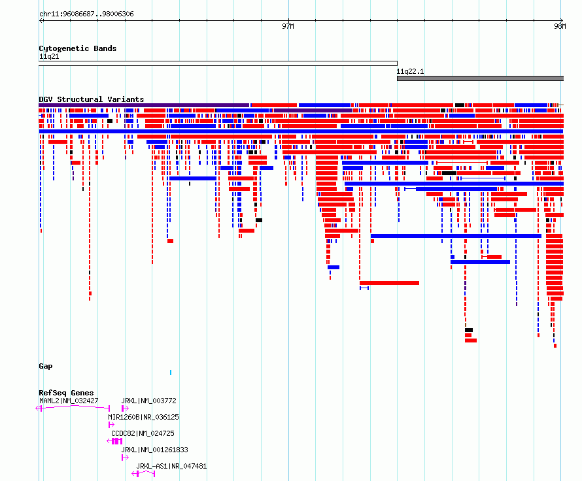Click the MAML2 gene glyph arc
This screenshot has height=481, width=582.
click(x=73, y=408)
